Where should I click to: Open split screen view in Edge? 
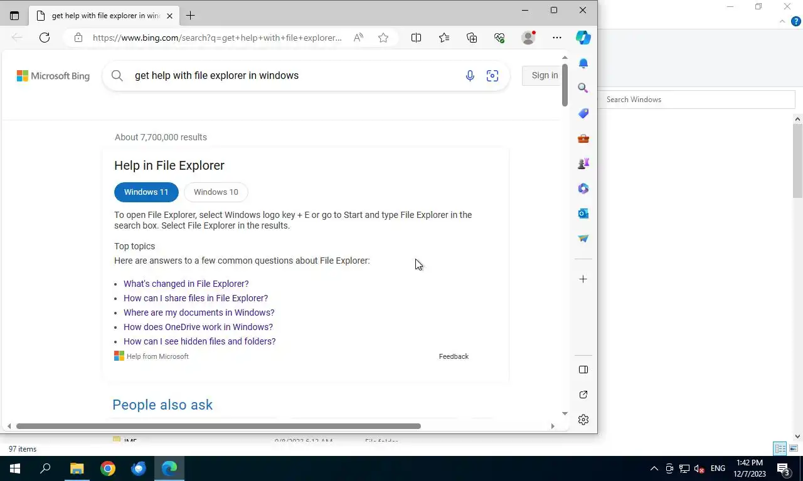(x=416, y=38)
